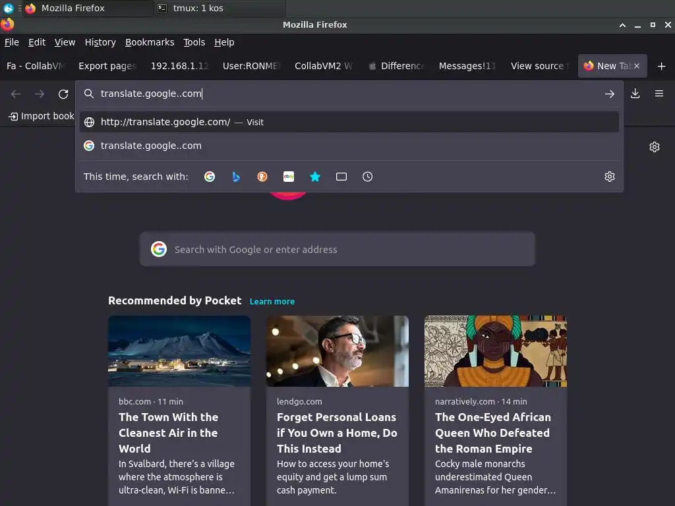This screenshot has width=675, height=506.
Task: Open The Town With the Cleanest Air article
Action: click(x=168, y=433)
